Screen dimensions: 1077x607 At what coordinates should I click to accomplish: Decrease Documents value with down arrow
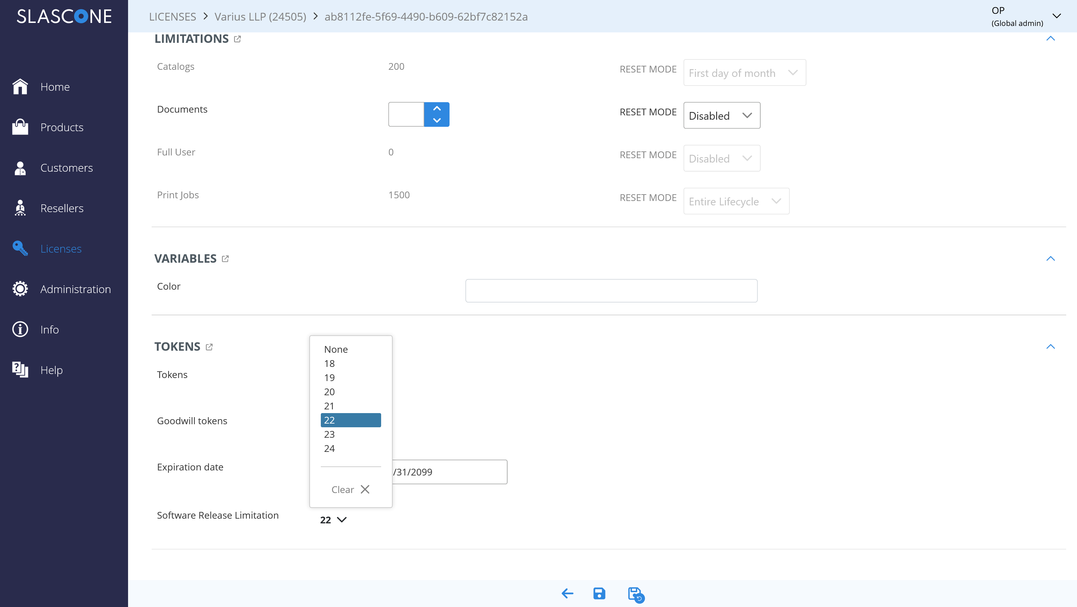tap(437, 120)
